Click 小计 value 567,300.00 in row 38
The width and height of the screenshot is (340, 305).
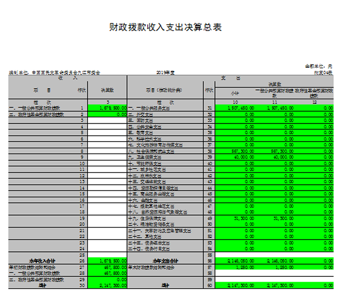click(x=235, y=151)
